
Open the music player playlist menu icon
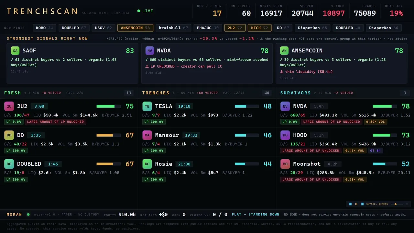pos(407,204)
